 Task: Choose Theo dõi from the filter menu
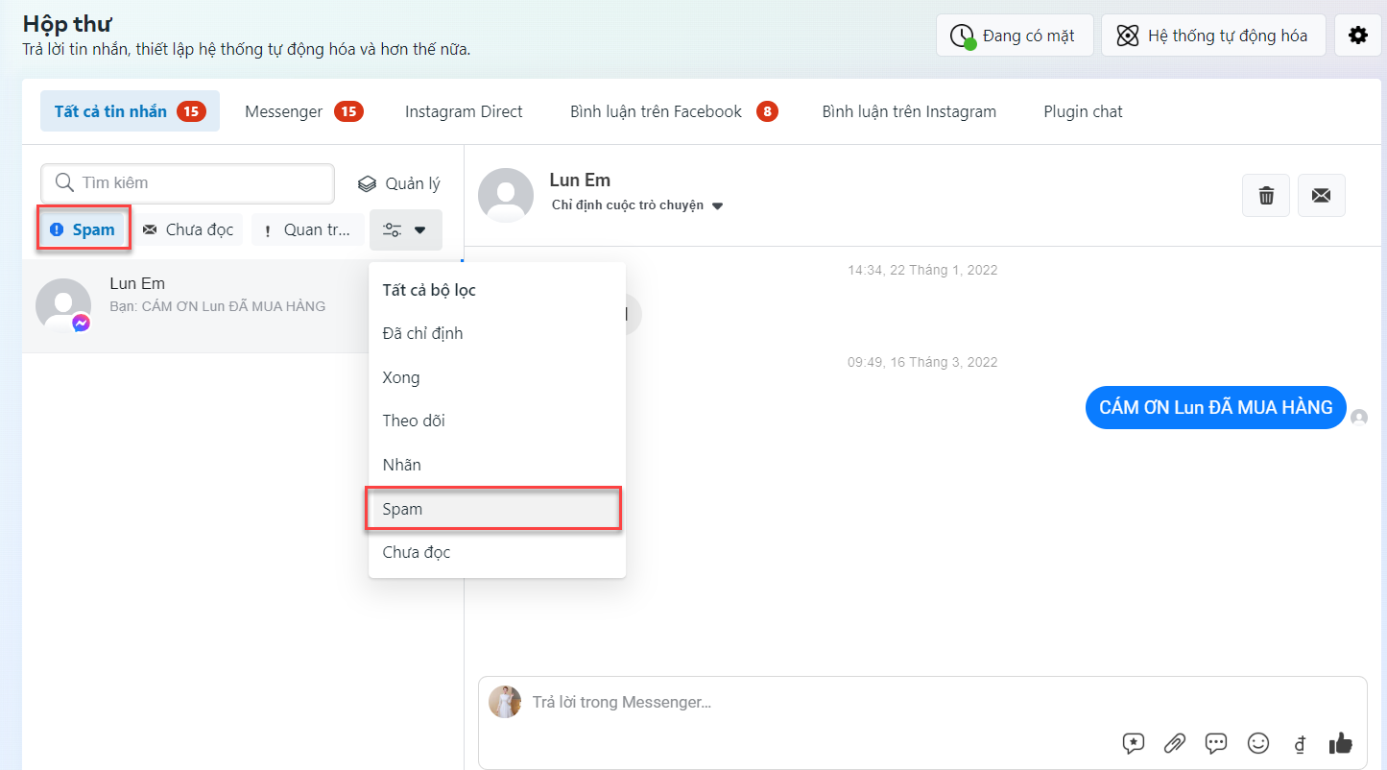click(414, 421)
